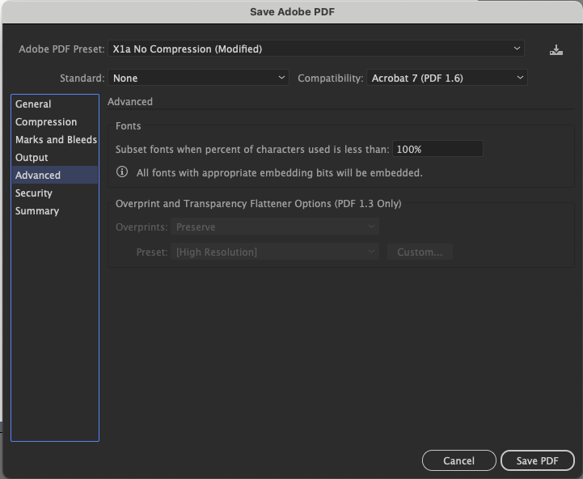Click the info icon beside embedding message
583x479 pixels.
coord(122,172)
